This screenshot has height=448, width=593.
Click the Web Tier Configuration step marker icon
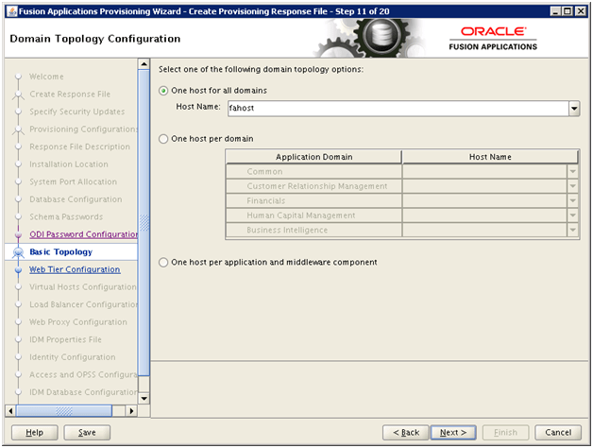tap(18, 270)
